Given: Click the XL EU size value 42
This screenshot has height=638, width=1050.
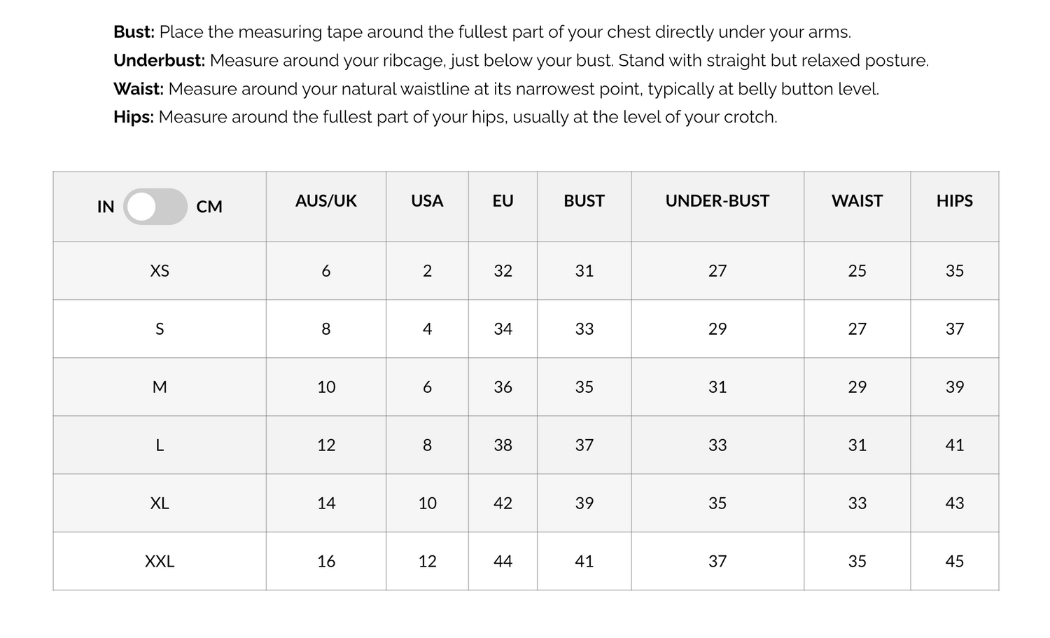Looking at the screenshot, I should (503, 504).
